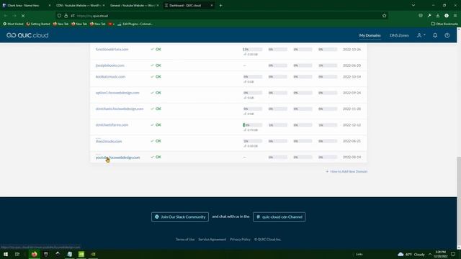Click the date 2022-11-28
This screenshot has width=461, height=259.
[x=352, y=109]
